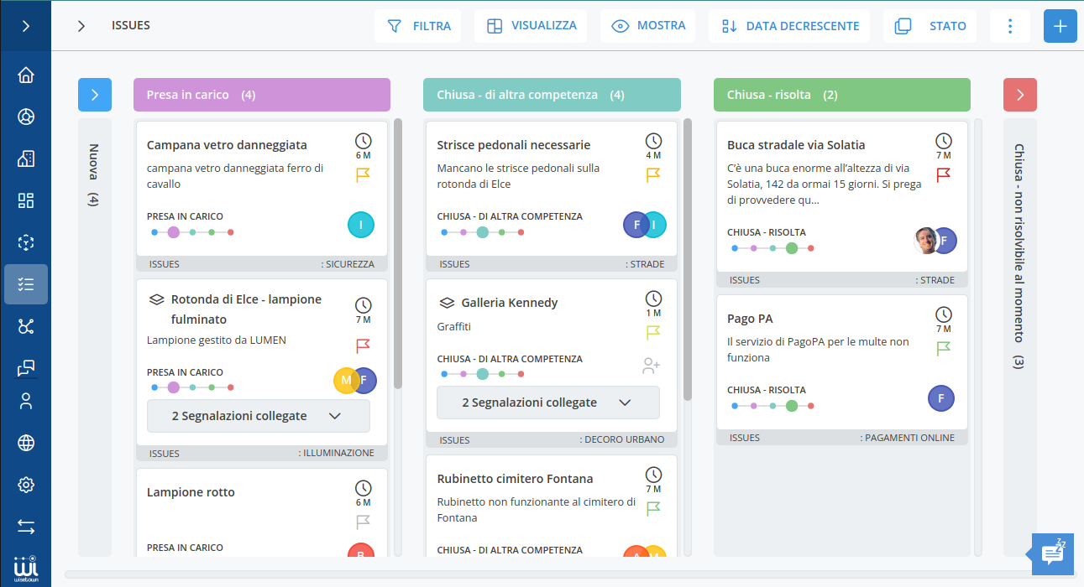Expand linked reports under Rotonda di Elce
The image size is (1084, 587).
[258, 416]
